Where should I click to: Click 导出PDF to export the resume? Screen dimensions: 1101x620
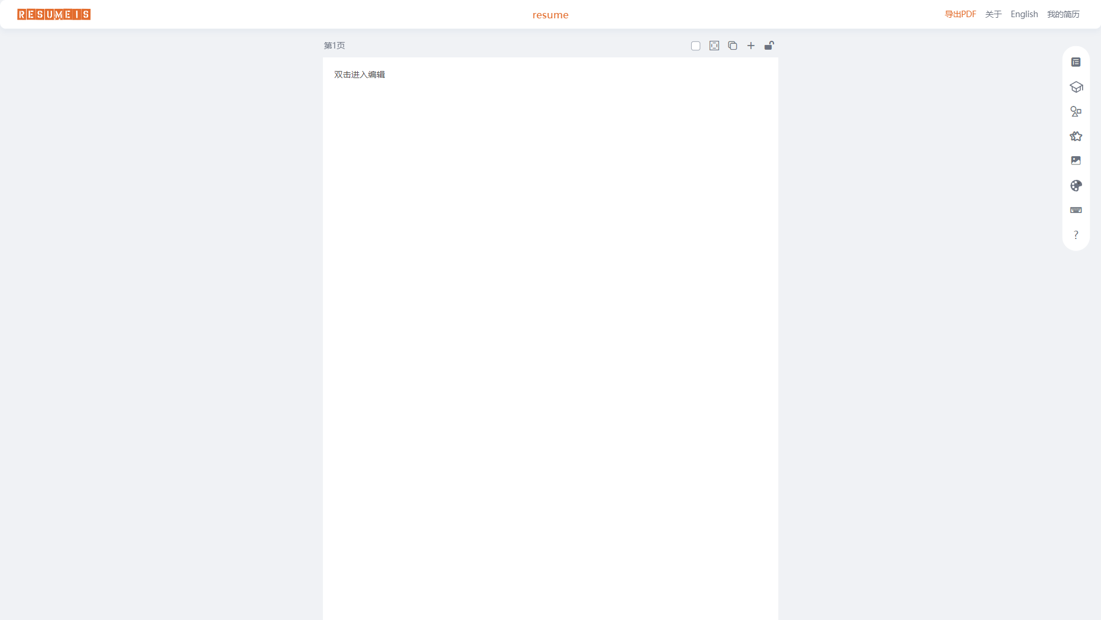tap(960, 14)
